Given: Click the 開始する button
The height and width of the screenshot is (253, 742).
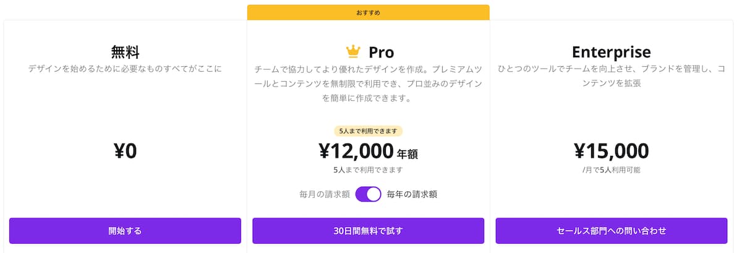Looking at the screenshot, I should click(x=125, y=231).
